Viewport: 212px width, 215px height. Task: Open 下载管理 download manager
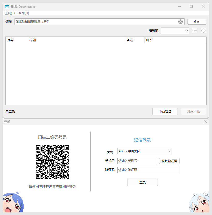click(165, 111)
